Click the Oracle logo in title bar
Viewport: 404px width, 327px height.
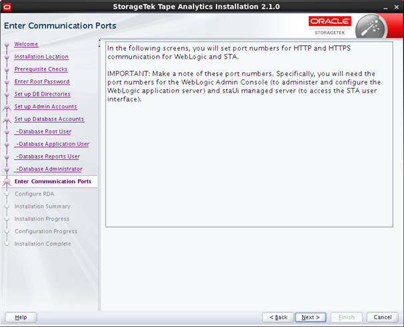pyautogui.click(x=7, y=7)
